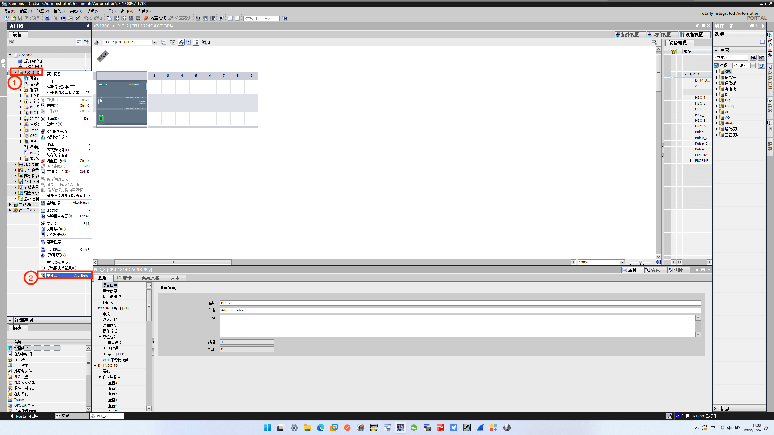Open TIA Portal from the Windows taskbar

tap(400, 428)
